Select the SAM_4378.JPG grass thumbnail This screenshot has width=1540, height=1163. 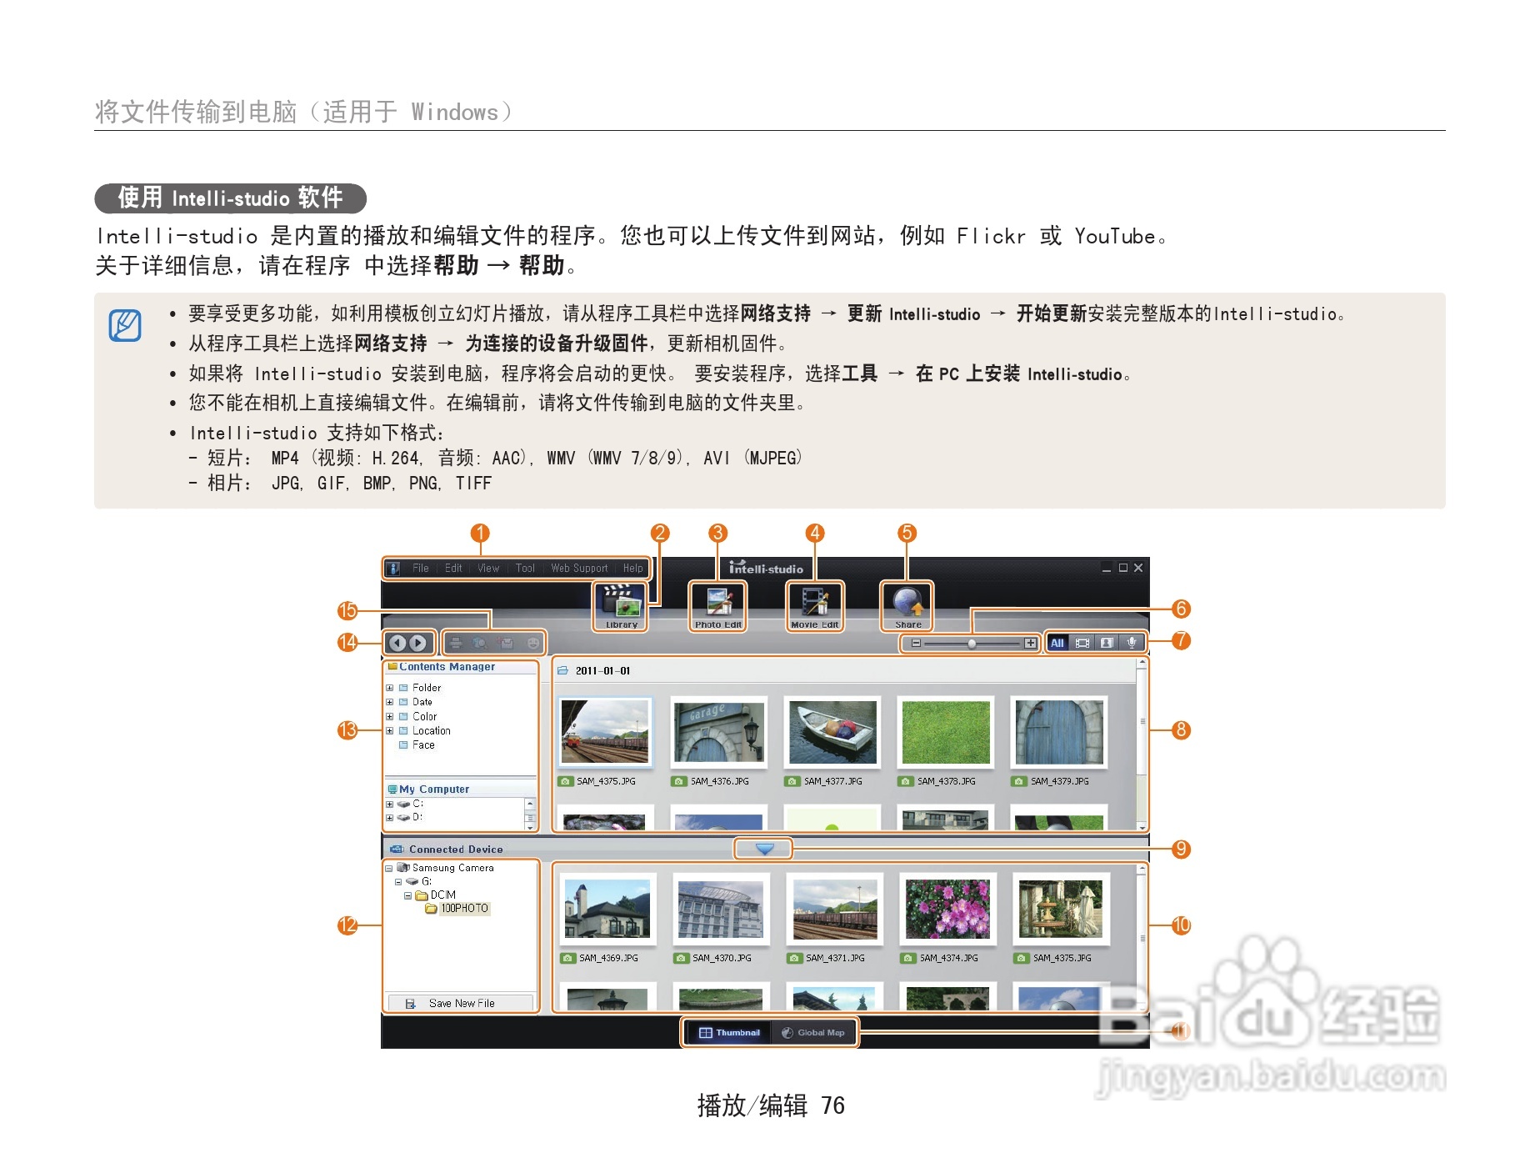pyautogui.click(x=945, y=731)
